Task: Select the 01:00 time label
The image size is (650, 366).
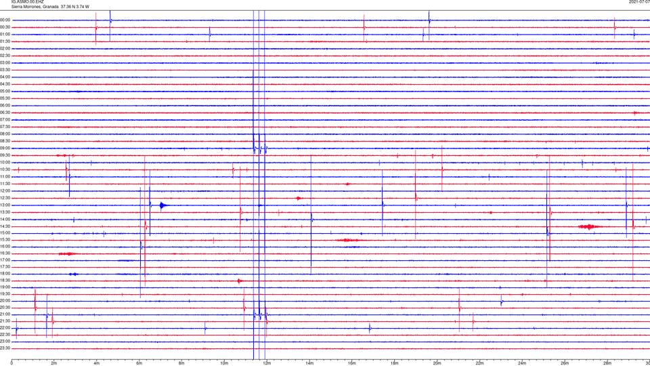Action: 5,35
